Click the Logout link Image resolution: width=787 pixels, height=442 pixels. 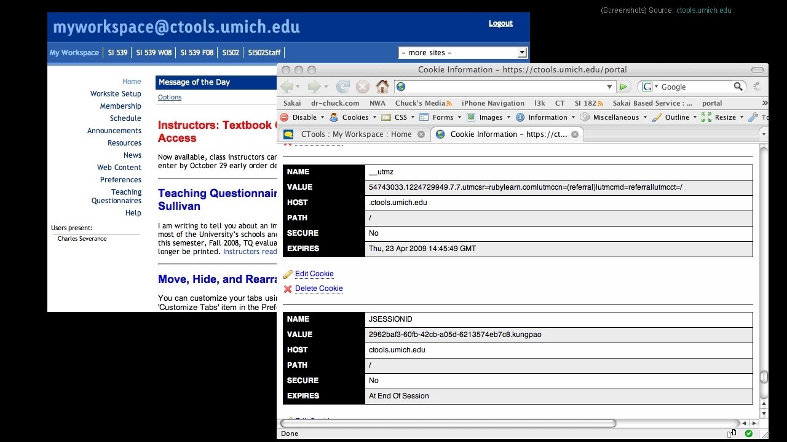pos(500,23)
